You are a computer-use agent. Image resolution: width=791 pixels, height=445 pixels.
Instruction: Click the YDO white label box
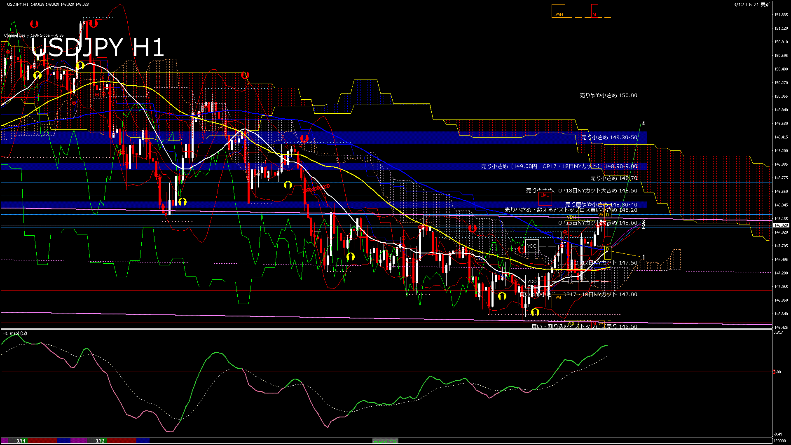(532, 281)
